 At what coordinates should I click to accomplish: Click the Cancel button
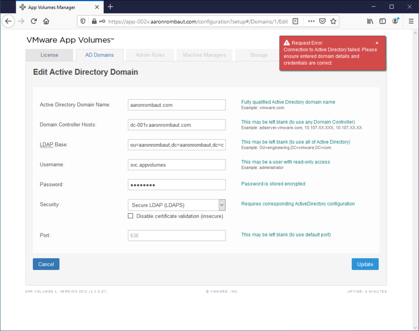pos(46,264)
